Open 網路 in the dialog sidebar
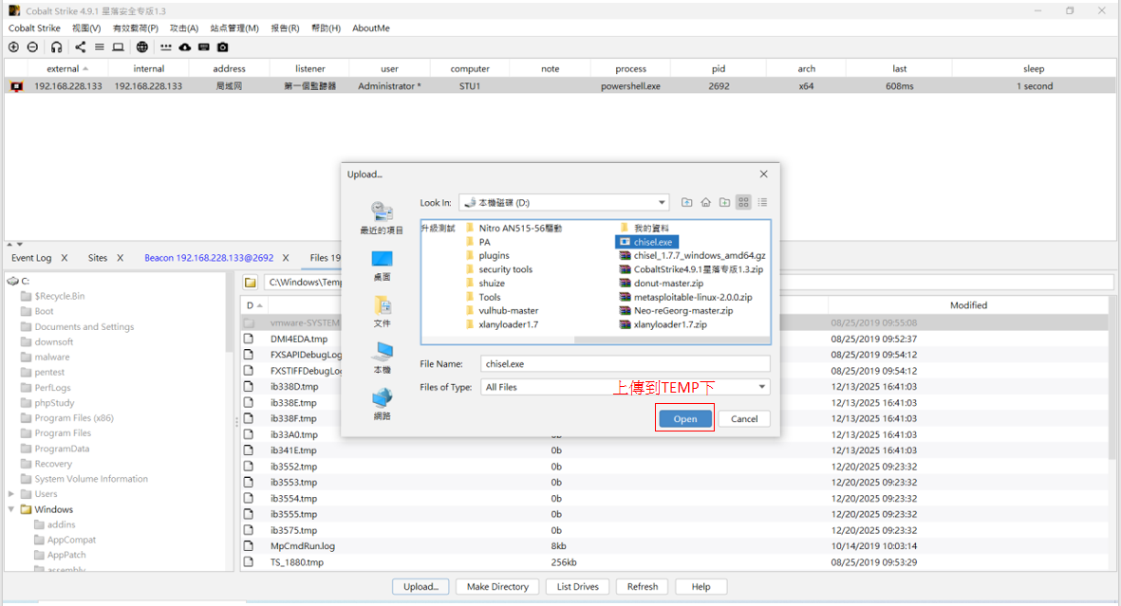 [382, 405]
